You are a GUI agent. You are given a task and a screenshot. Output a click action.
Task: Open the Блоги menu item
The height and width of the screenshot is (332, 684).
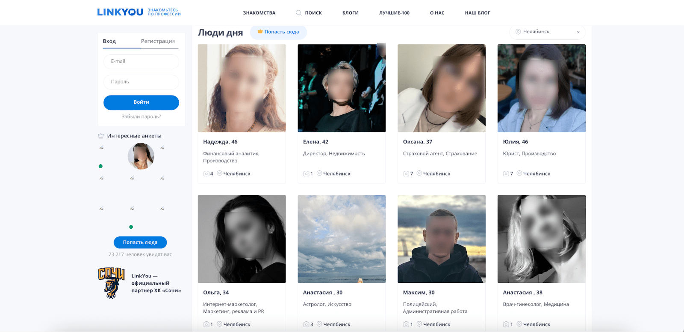tap(350, 13)
